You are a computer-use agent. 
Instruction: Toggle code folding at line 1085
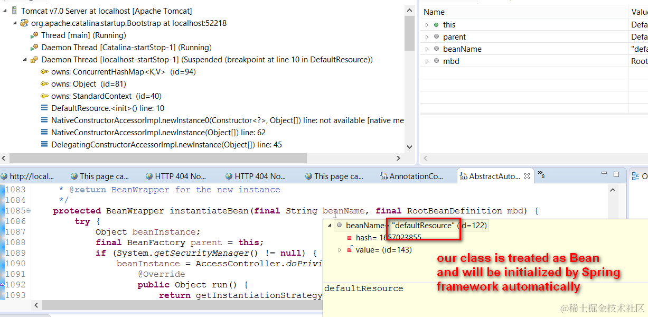(x=28, y=211)
